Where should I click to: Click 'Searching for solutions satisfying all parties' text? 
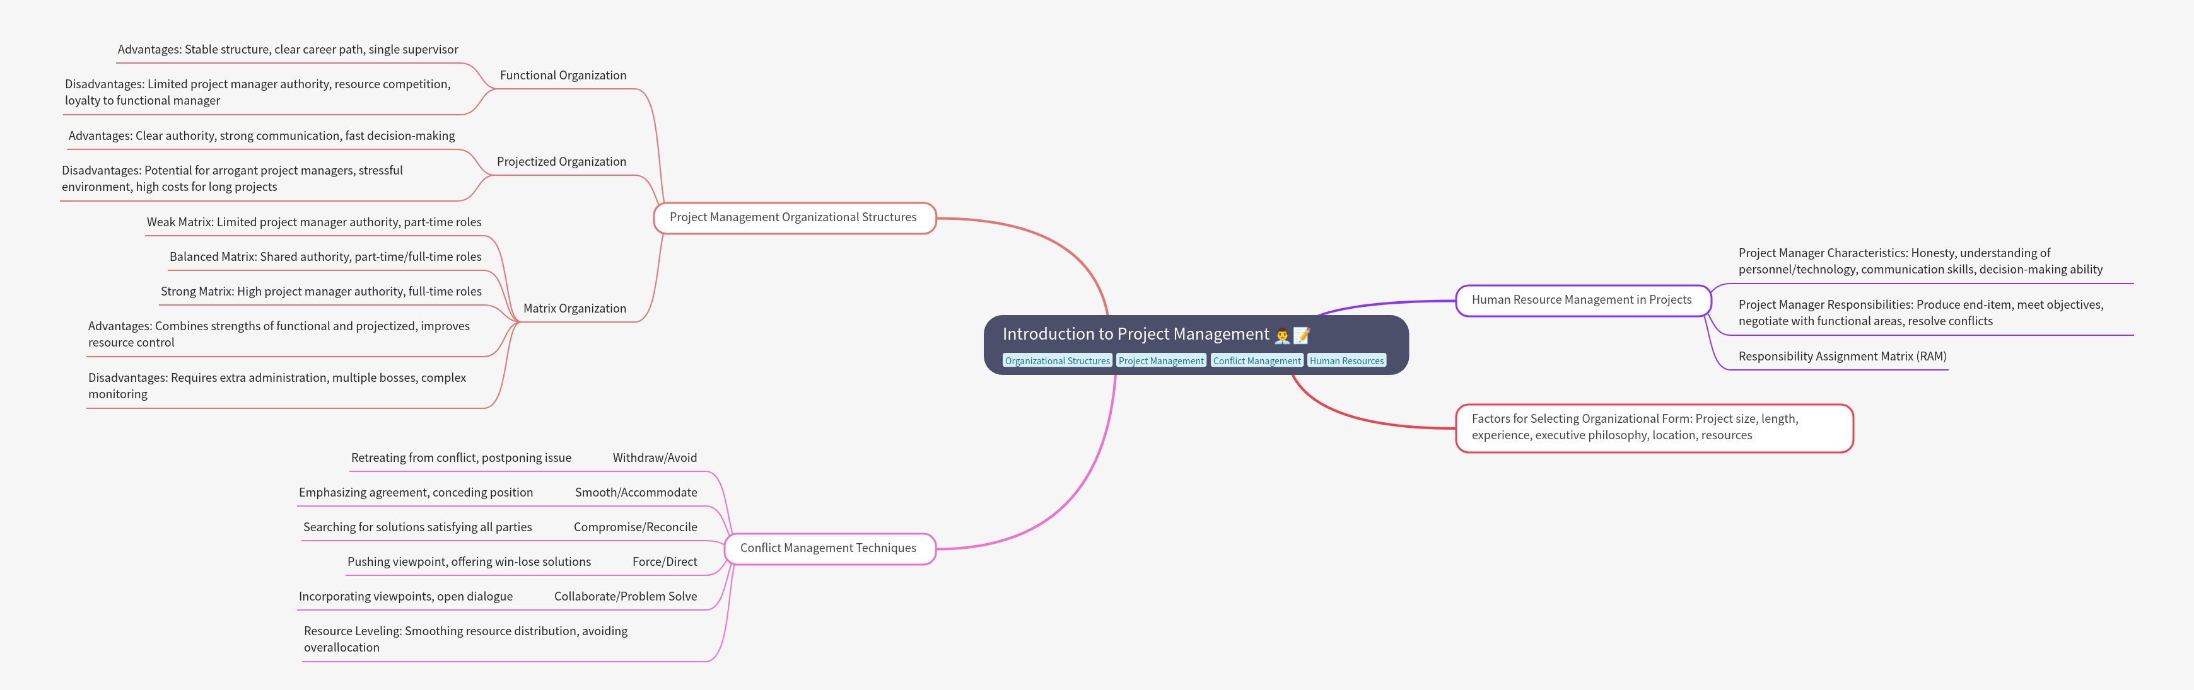[417, 527]
